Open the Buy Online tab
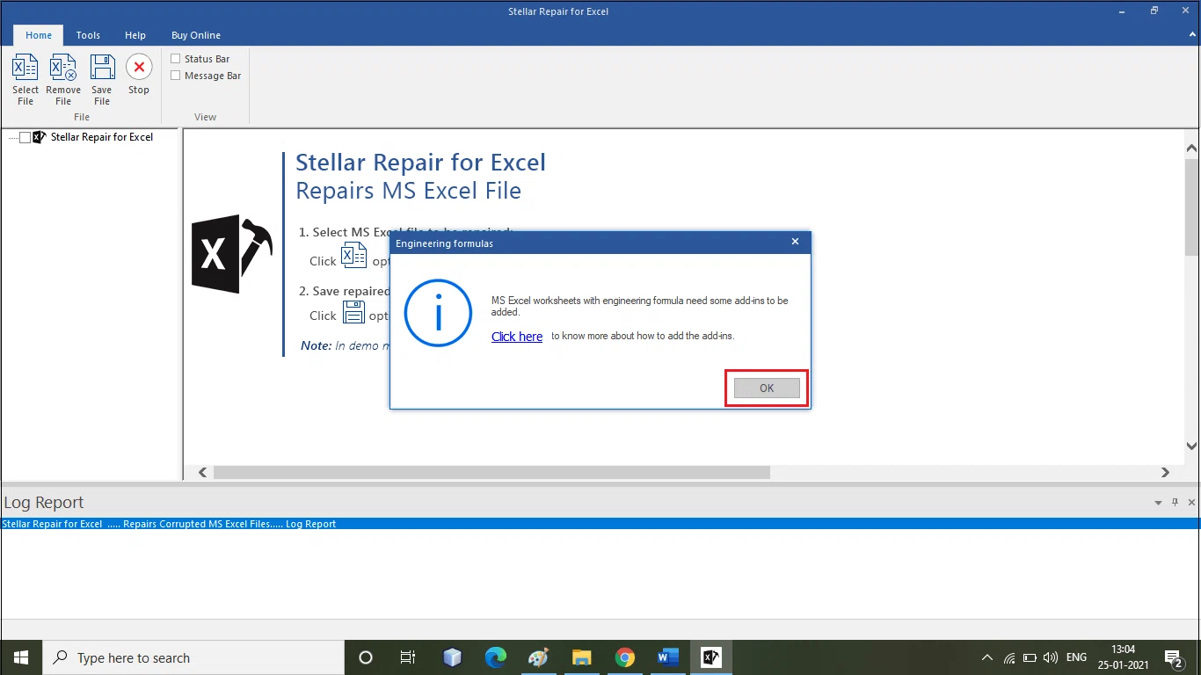1201x675 pixels. click(196, 35)
